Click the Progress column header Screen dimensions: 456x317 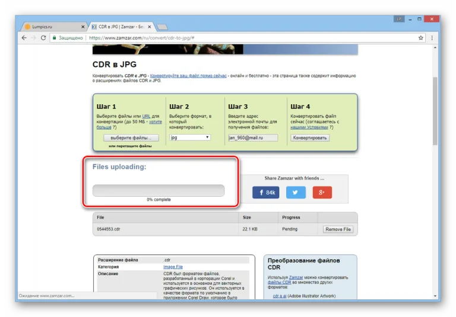pyautogui.click(x=291, y=217)
